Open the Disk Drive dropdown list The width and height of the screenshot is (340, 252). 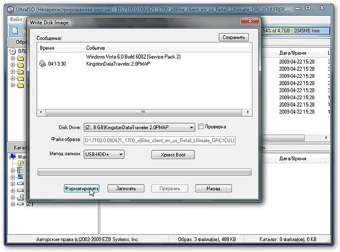point(191,128)
